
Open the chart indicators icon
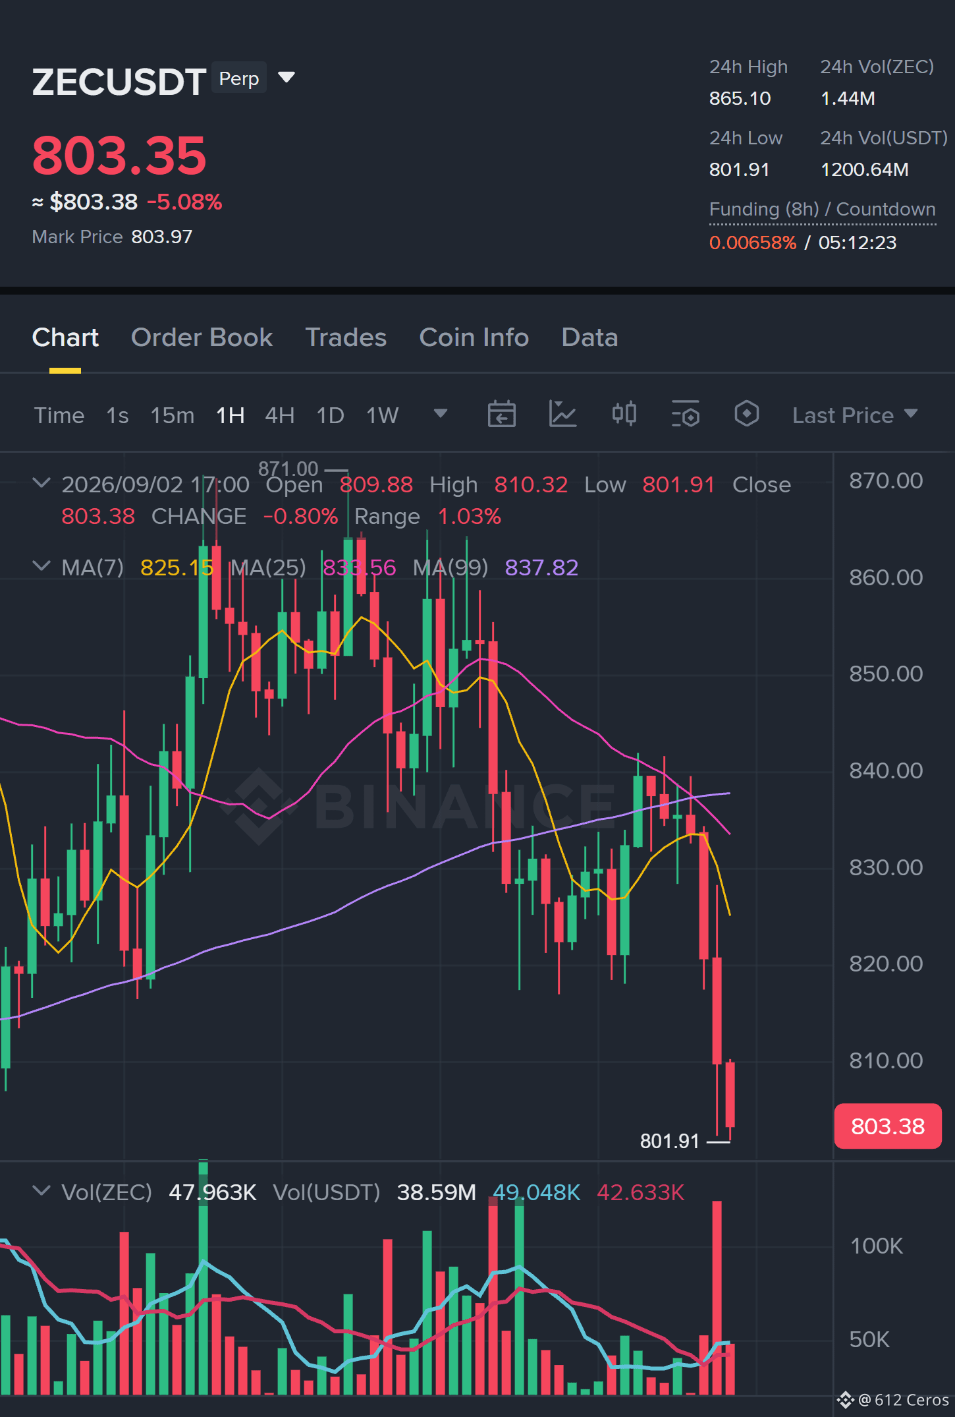[562, 415]
